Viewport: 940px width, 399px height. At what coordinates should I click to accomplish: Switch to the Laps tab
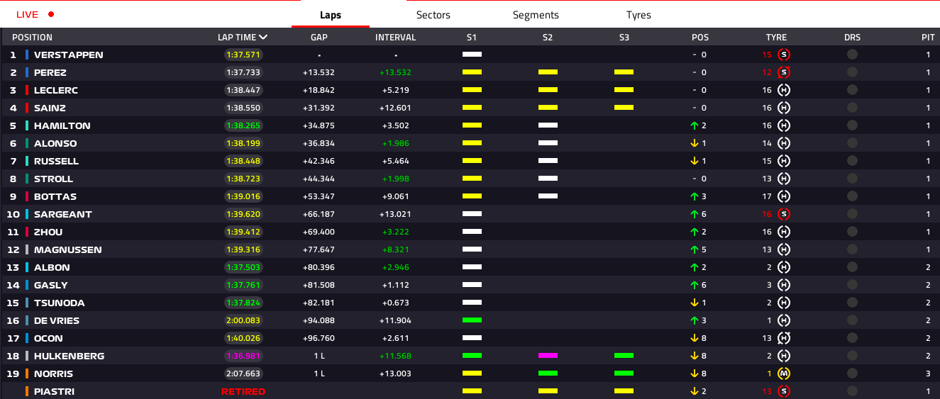click(331, 15)
